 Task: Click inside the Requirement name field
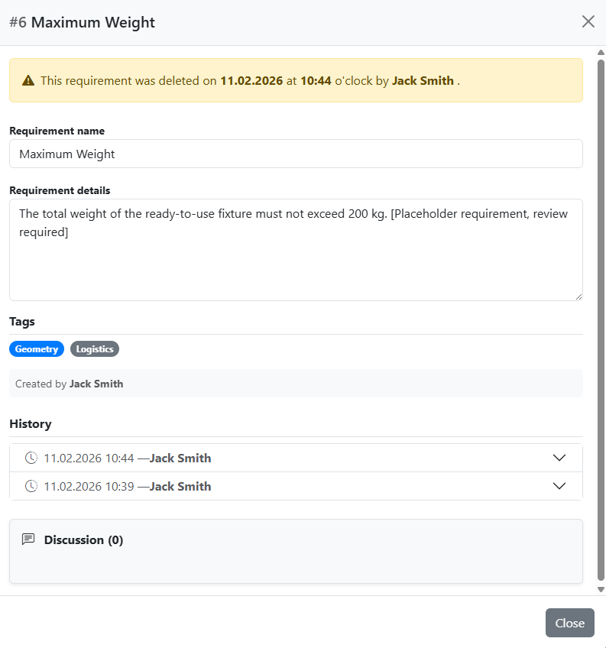pos(296,154)
